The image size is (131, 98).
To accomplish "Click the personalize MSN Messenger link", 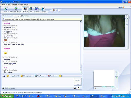I will (x=23, y=93).
